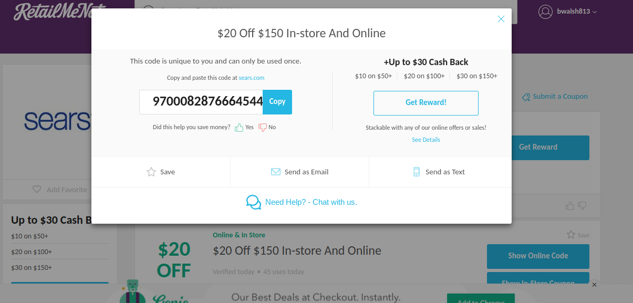Click the Get Reward! button for cash back
Screen dimensions: 633x303
pyautogui.click(x=426, y=103)
